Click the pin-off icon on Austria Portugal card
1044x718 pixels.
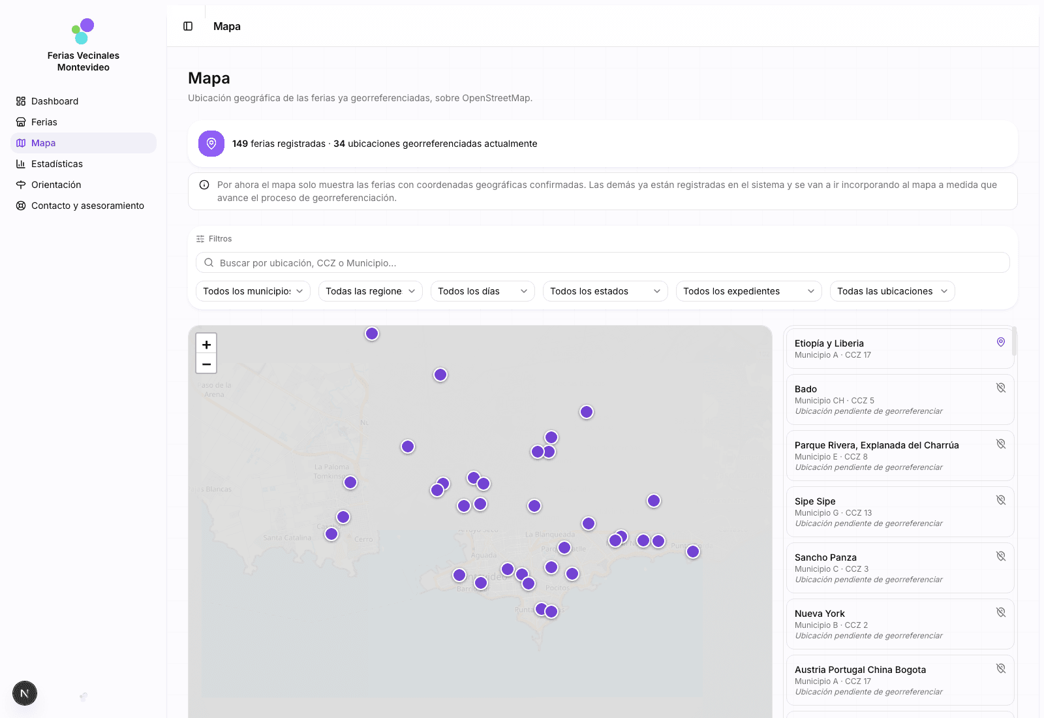point(1001,668)
